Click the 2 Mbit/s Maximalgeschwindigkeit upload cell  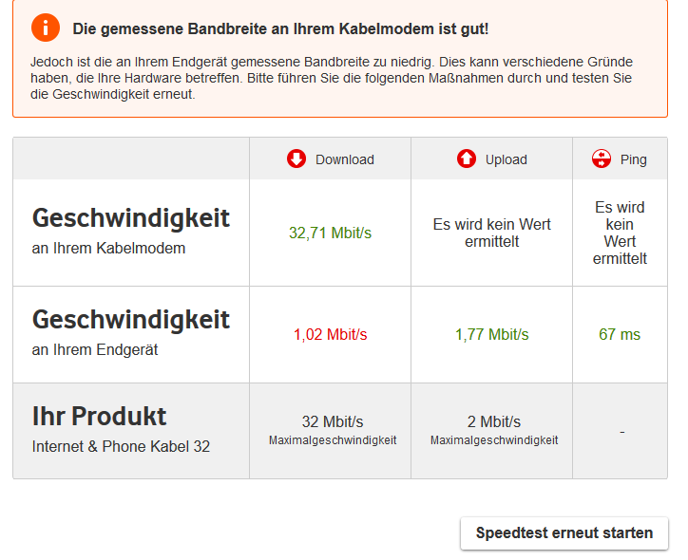point(493,429)
